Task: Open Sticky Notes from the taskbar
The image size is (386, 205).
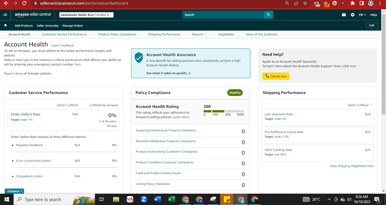Action: coord(227,199)
